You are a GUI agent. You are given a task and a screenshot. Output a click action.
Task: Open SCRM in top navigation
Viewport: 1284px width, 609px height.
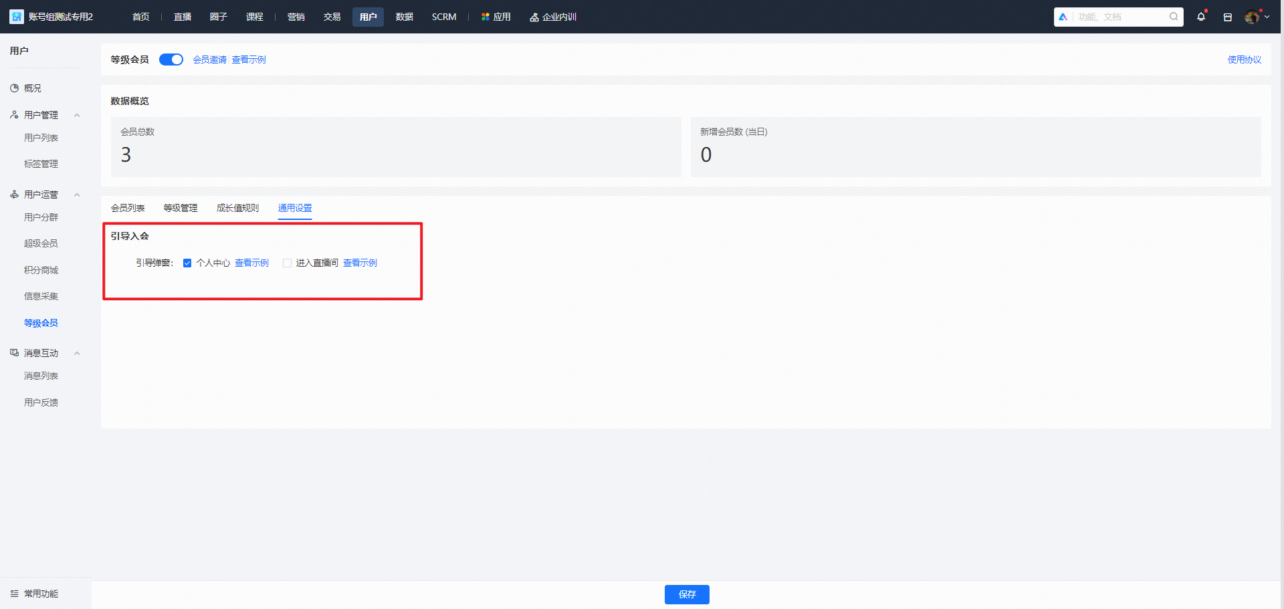444,17
